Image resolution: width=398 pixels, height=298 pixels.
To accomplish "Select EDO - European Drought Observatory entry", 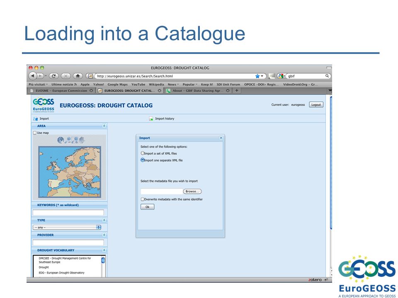I will click(x=61, y=273).
